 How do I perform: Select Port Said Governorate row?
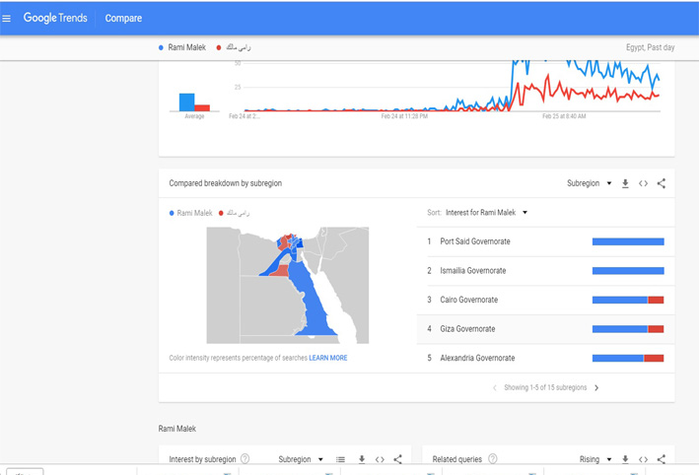point(545,241)
